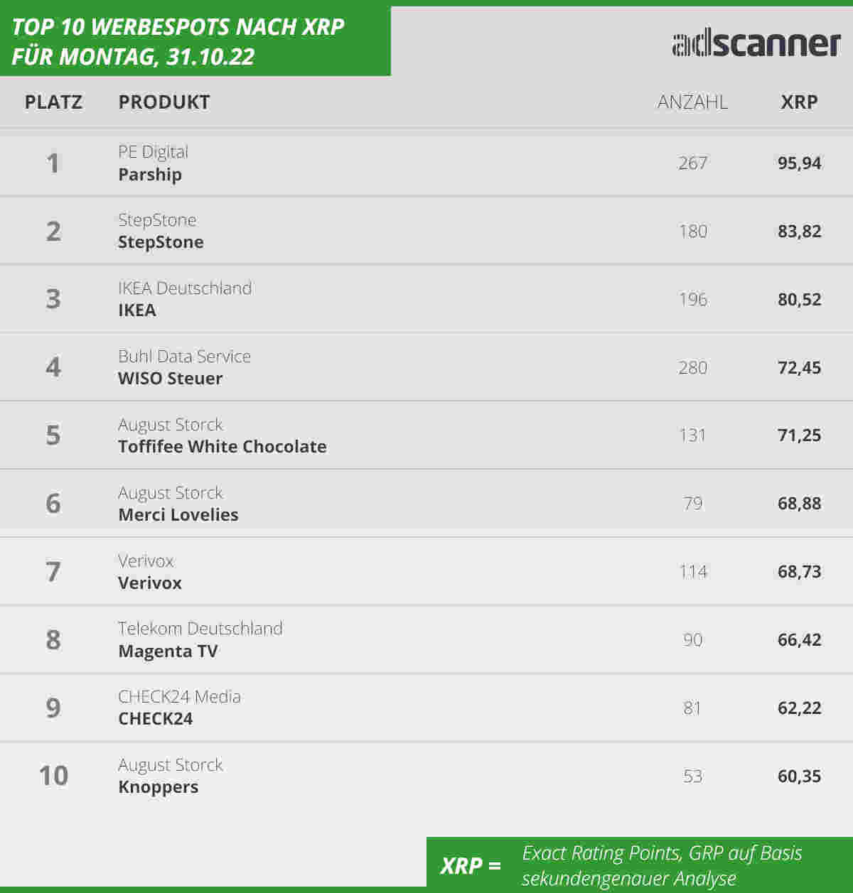Click Toffifee White Chocolate product
Viewport: 853px width, 893px height.
pos(222,447)
